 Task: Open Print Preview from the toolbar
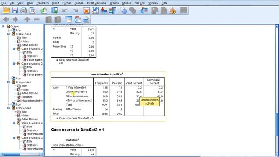(33, 10)
